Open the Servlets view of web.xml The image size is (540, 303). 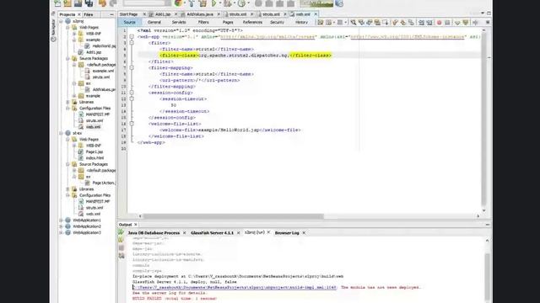tap(179, 23)
